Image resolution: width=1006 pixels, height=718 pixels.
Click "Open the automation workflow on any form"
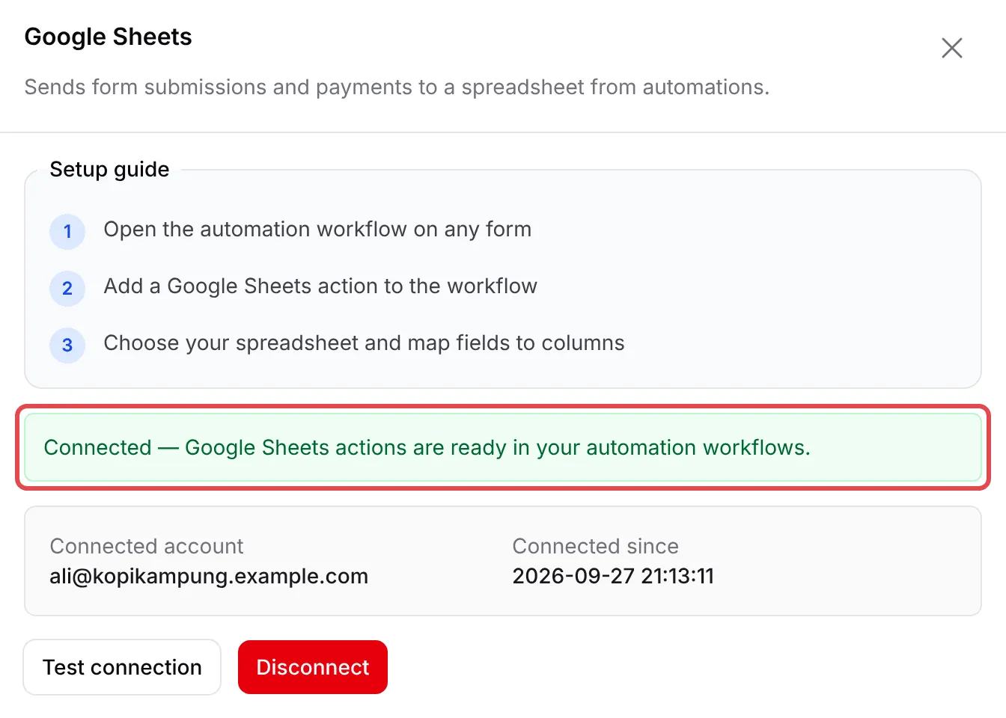tap(317, 229)
